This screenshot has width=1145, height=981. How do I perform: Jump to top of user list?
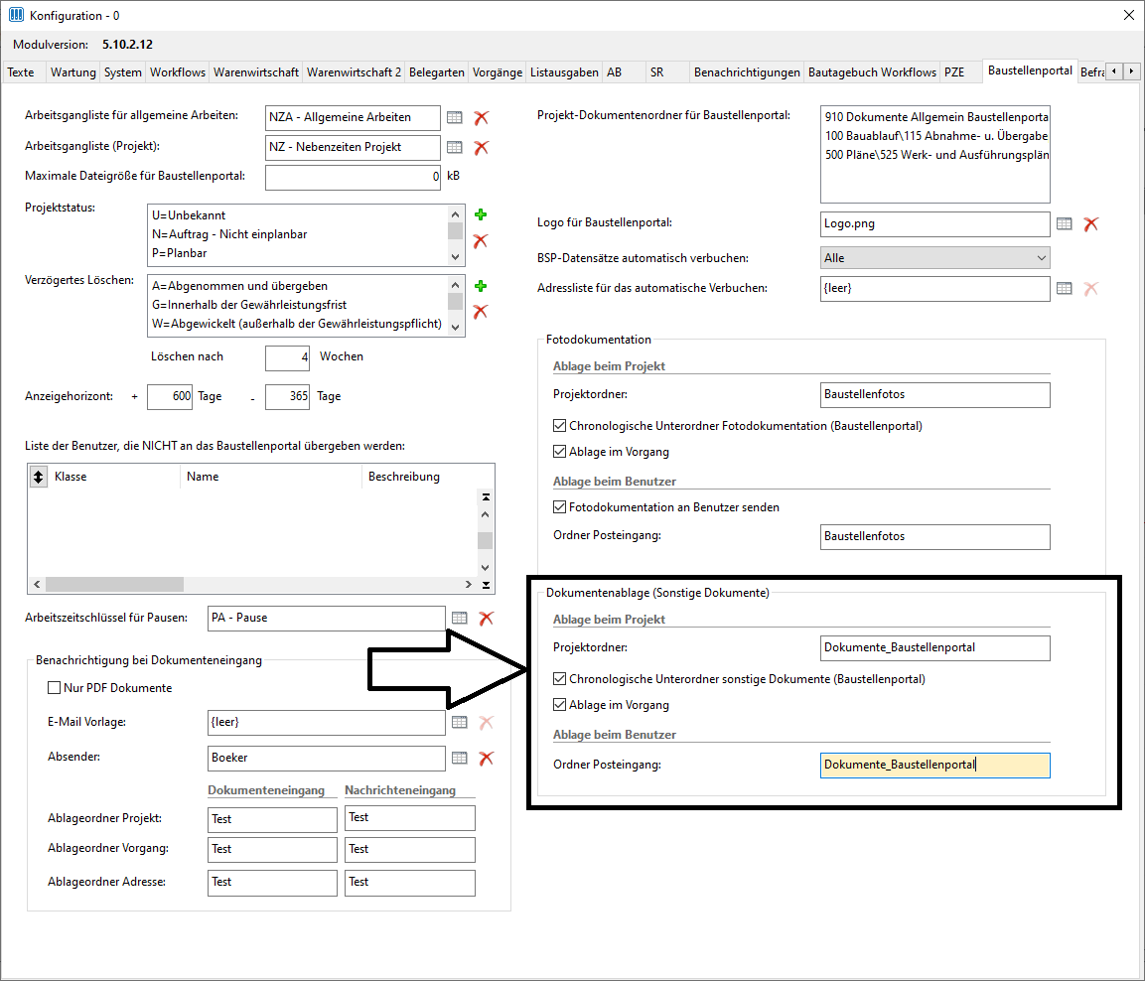(486, 497)
